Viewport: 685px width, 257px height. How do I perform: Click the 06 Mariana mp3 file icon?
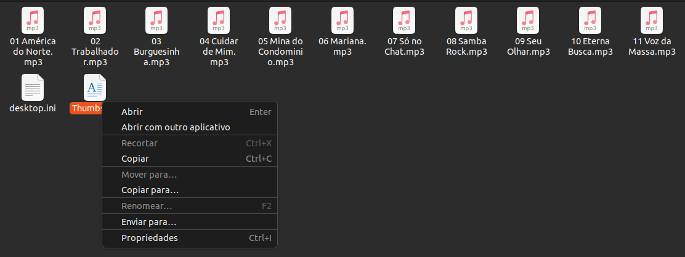(342, 20)
